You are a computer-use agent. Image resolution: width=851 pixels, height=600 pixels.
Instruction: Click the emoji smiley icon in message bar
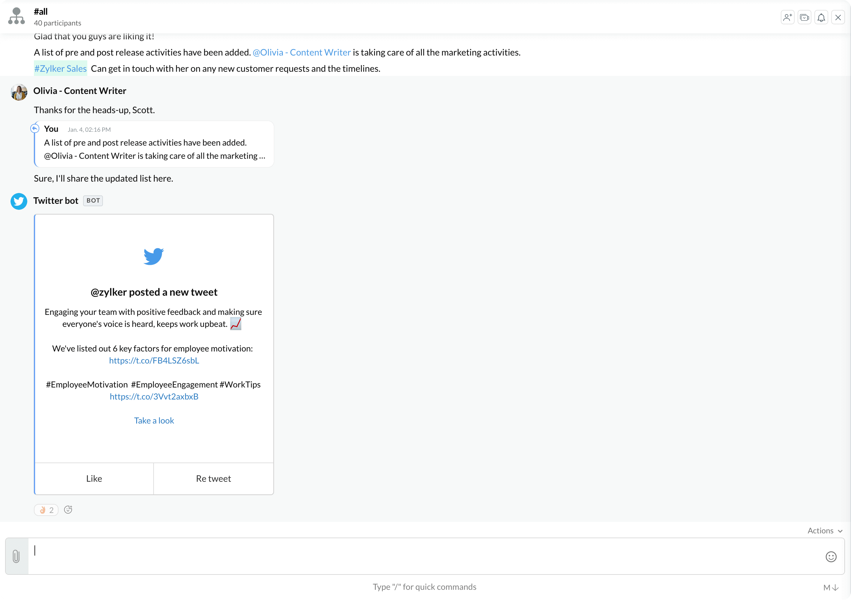(x=831, y=556)
